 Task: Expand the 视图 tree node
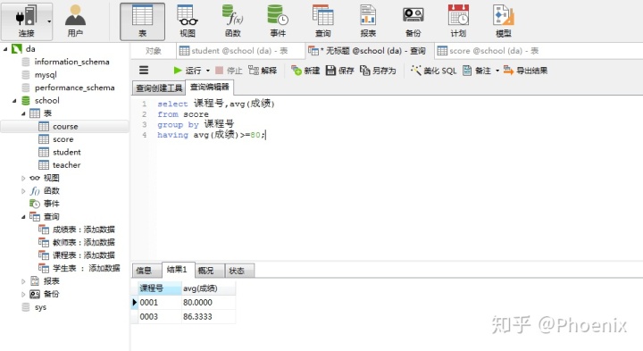pyautogui.click(x=23, y=178)
